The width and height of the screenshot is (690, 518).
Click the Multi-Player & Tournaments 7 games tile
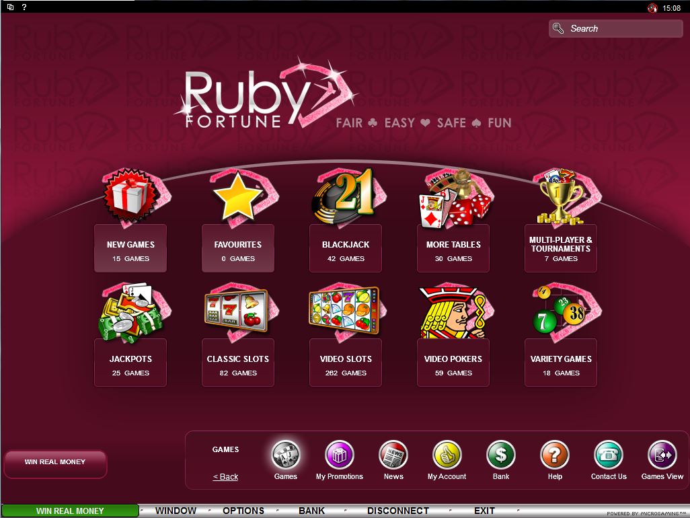click(561, 248)
